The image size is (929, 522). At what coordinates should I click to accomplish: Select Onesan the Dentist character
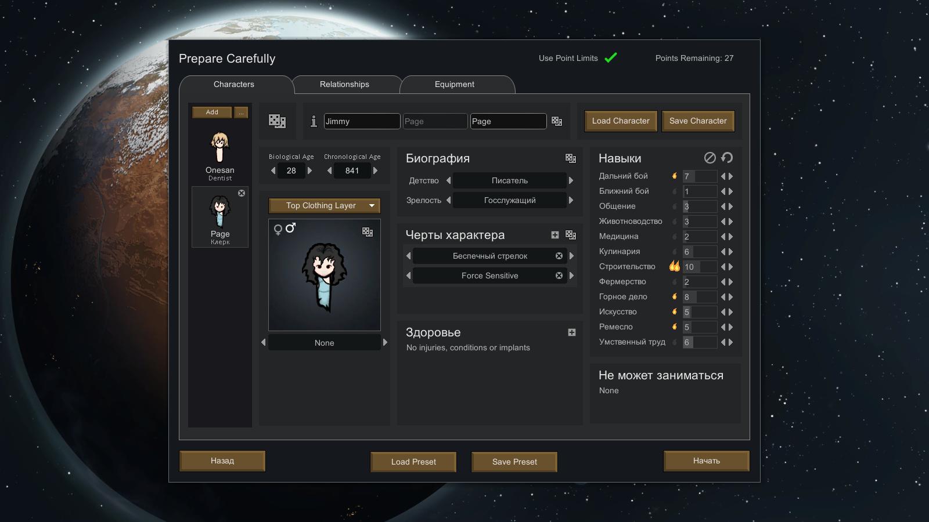pyautogui.click(x=220, y=155)
